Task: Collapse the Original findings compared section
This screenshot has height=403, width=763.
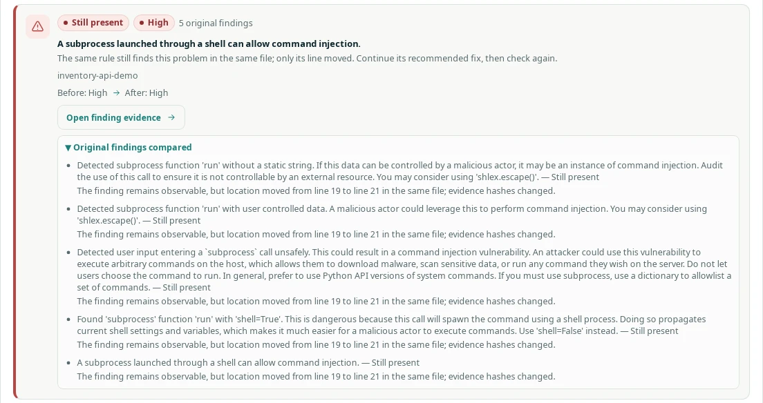Action: click(129, 147)
